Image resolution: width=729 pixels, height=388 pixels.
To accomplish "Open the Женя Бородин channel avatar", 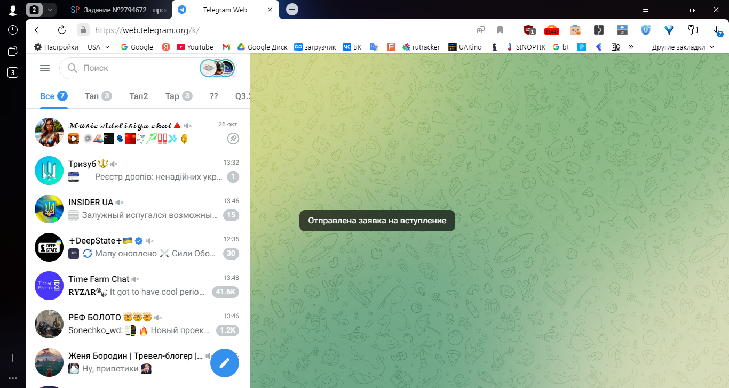I will [49, 362].
